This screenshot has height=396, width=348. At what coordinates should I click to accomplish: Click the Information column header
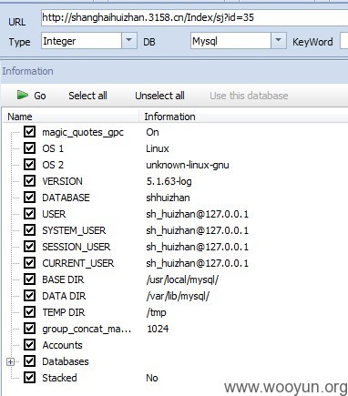[244, 117]
